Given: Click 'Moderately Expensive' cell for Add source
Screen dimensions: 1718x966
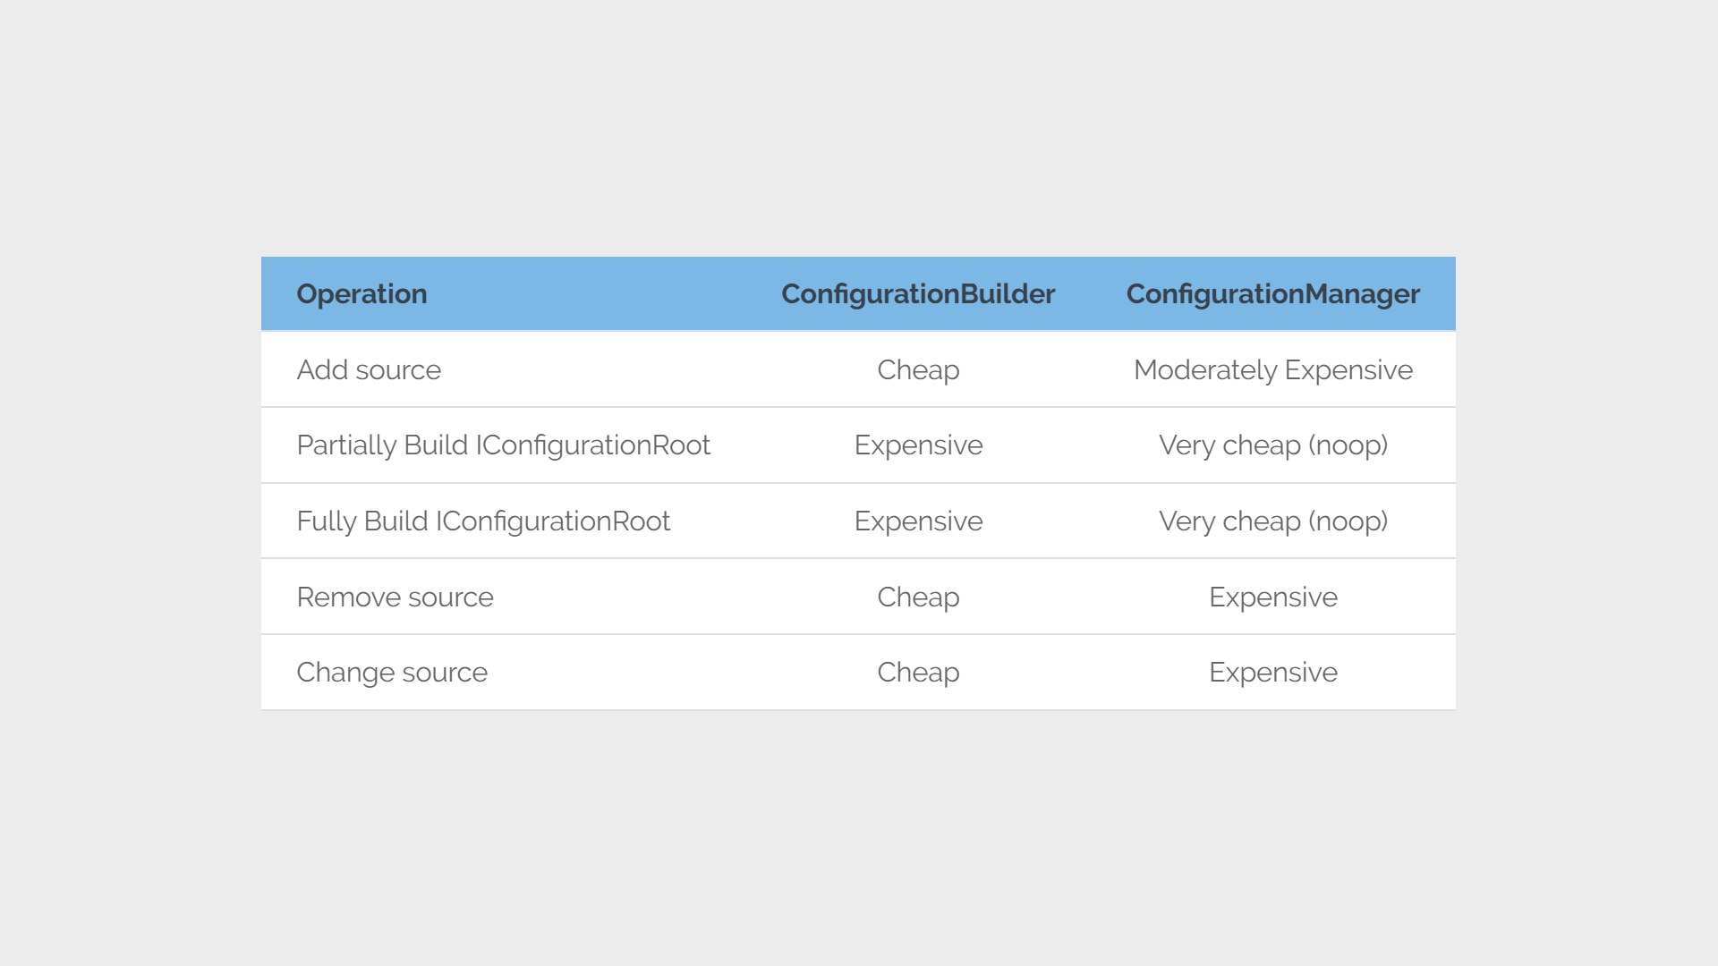Looking at the screenshot, I should pyautogui.click(x=1272, y=370).
